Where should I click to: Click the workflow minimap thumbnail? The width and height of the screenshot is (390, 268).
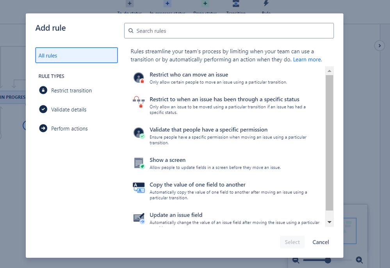pos(350,231)
